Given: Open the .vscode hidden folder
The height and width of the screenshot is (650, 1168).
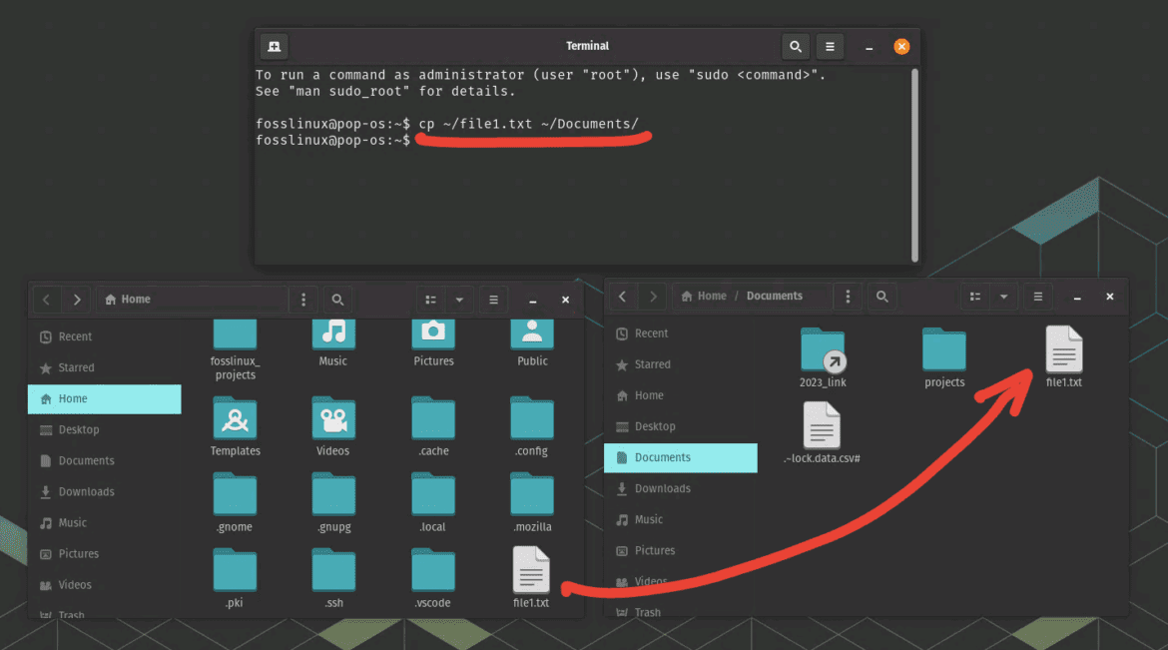Looking at the screenshot, I should click(x=433, y=571).
